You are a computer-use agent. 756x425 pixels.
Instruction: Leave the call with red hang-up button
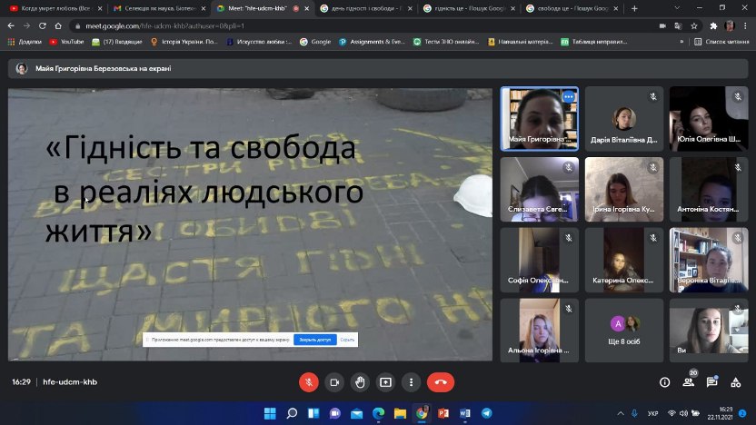pyautogui.click(x=441, y=382)
